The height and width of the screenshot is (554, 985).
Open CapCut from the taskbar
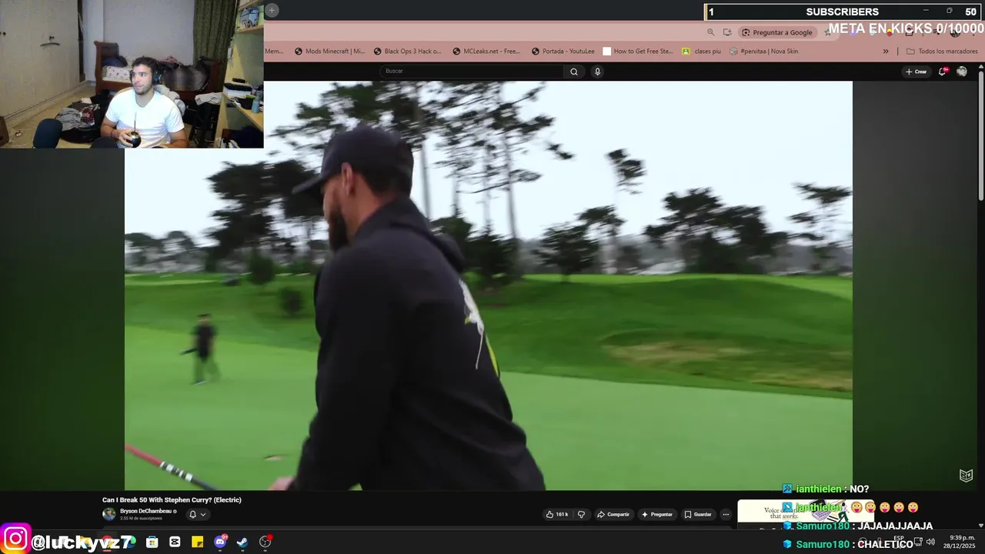pos(175,542)
